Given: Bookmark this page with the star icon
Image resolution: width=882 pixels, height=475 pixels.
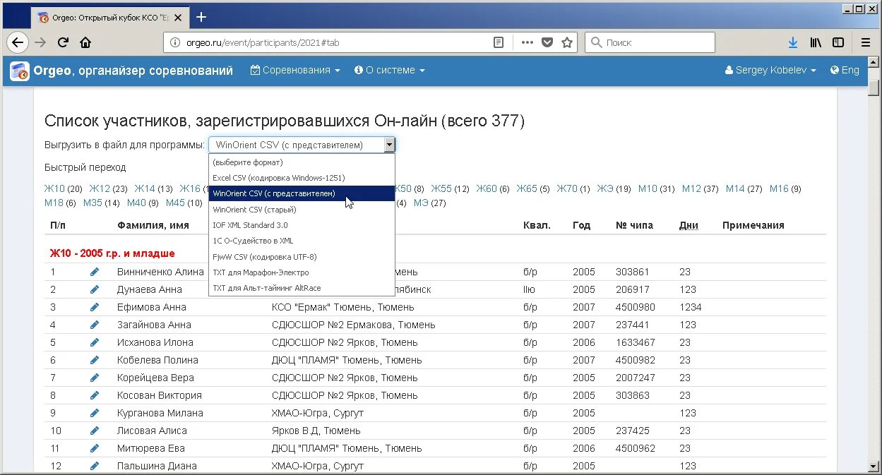Looking at the screenshot, I should point(567,42).
